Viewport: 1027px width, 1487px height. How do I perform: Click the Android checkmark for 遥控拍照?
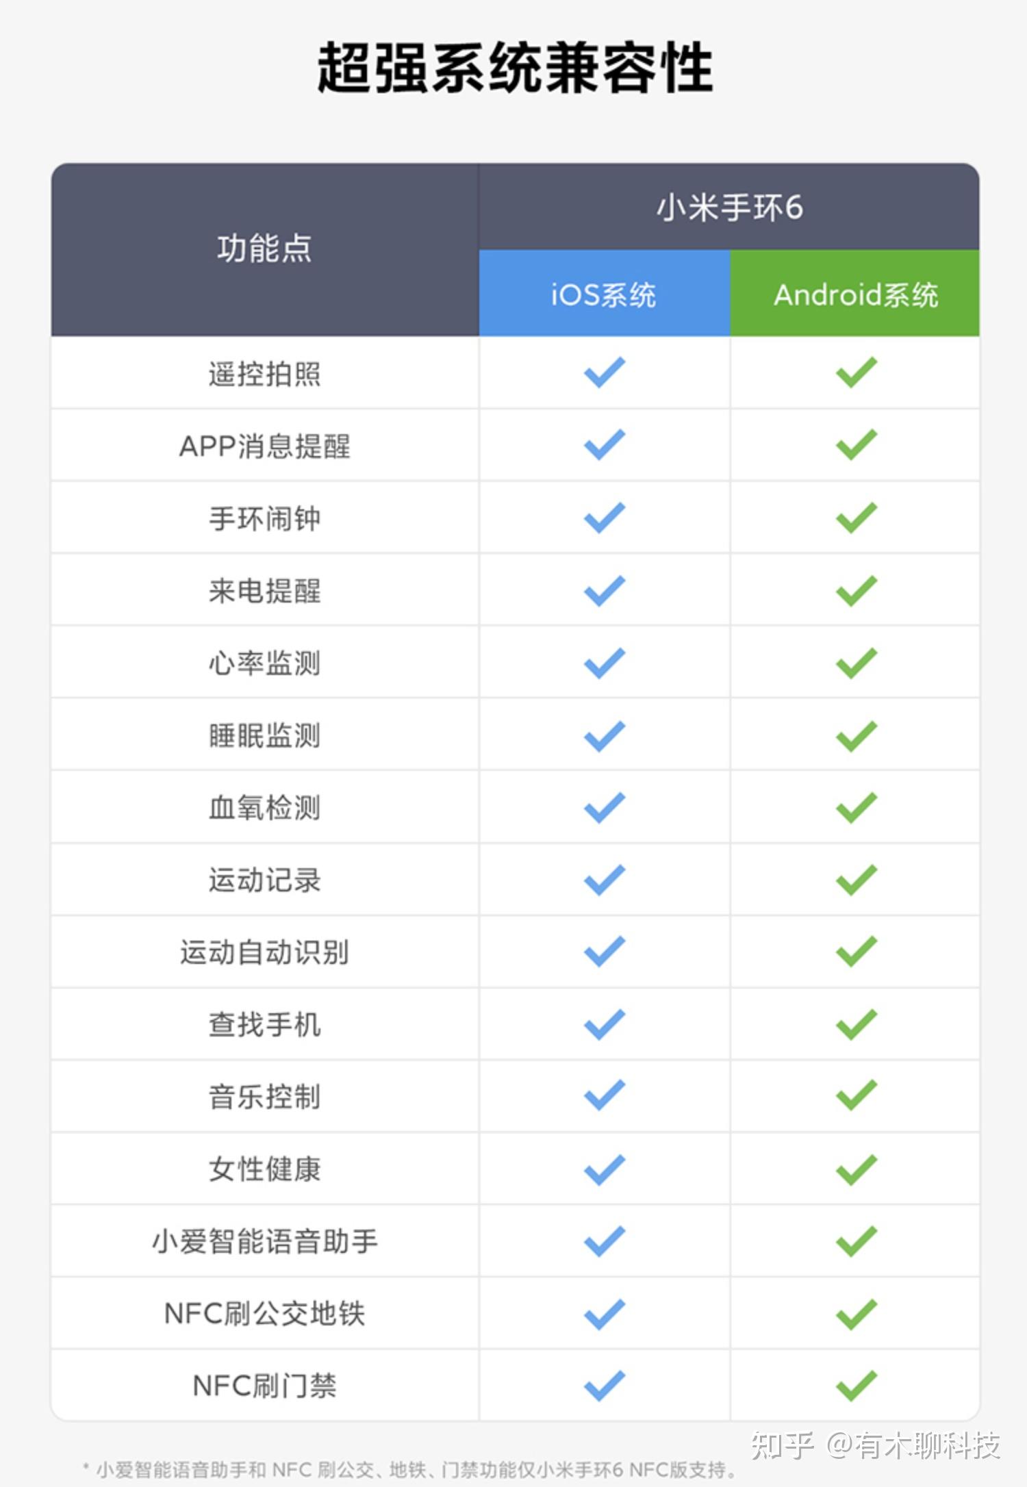point(857,372)
